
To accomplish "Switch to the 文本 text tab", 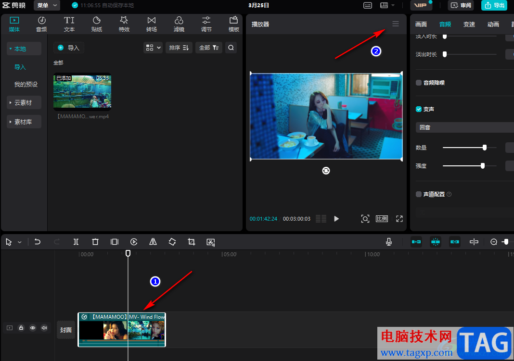I will [69, 24].
